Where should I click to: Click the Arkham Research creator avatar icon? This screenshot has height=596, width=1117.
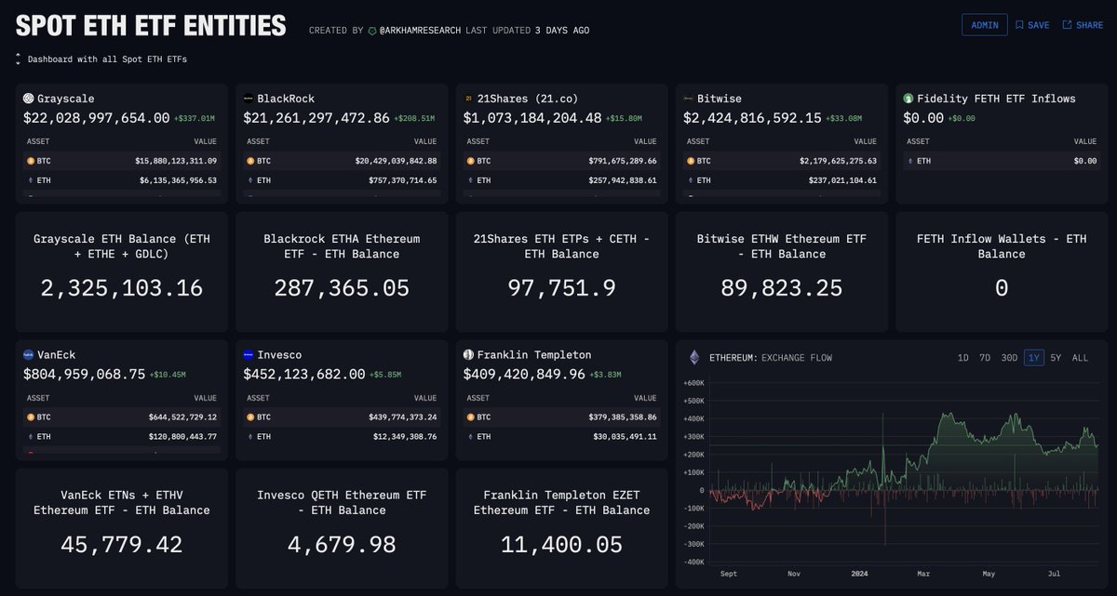pos(374,30)
